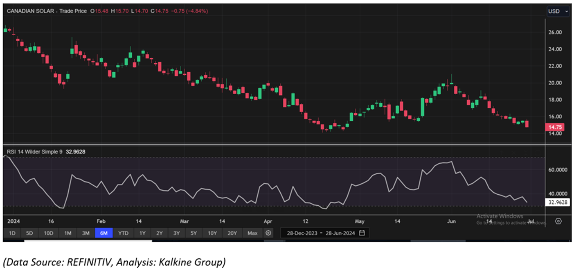574x269 pixels.
Task: Choose the 2Y range button
Action: point(159,233)
